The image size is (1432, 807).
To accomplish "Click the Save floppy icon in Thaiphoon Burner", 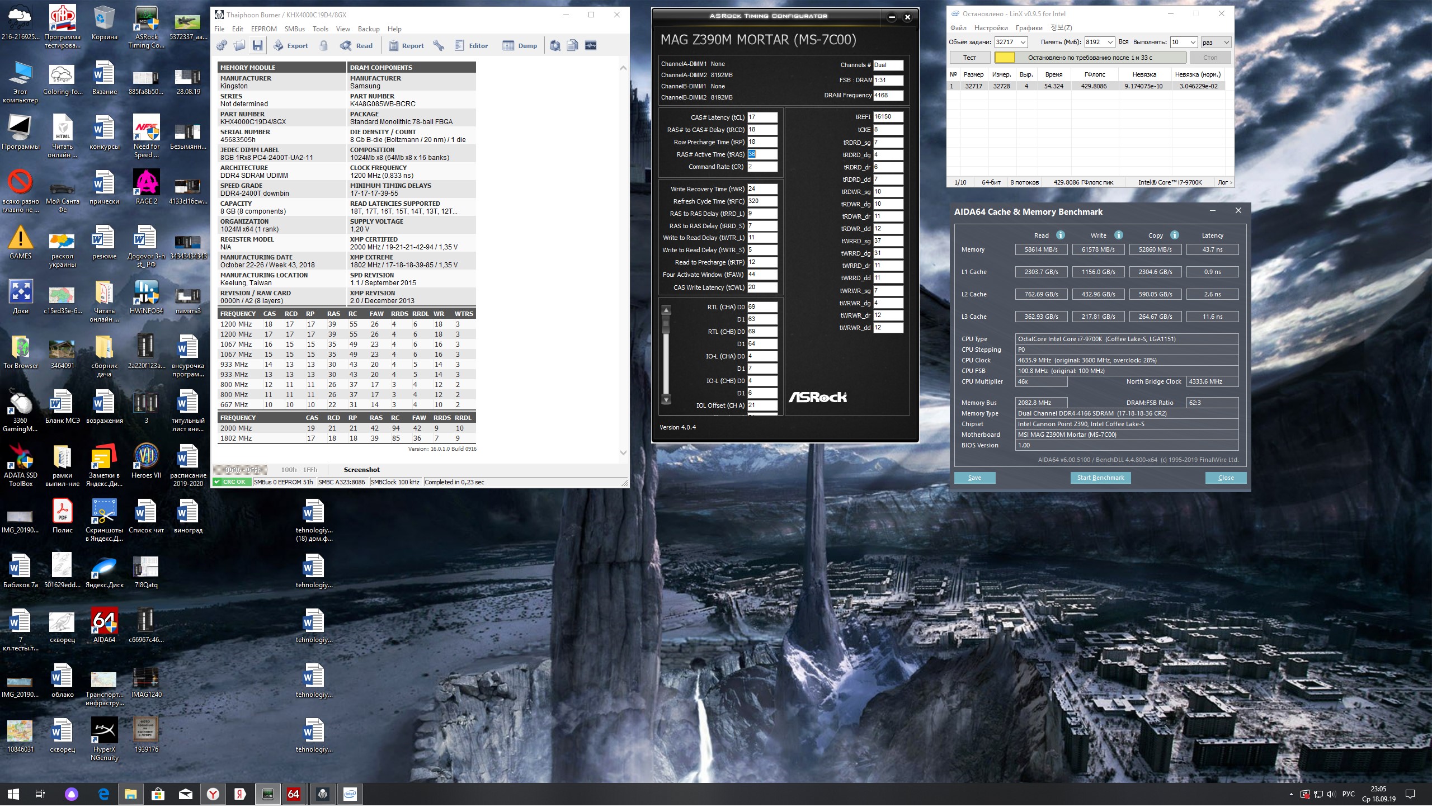I will coord(257,46).
